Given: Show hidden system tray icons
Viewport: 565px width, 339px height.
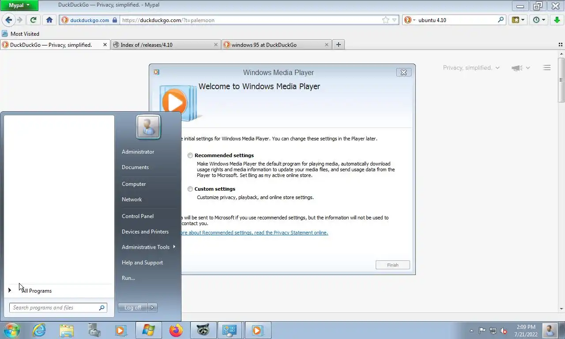Looking at the screenshot, I should tap(471, 331).
